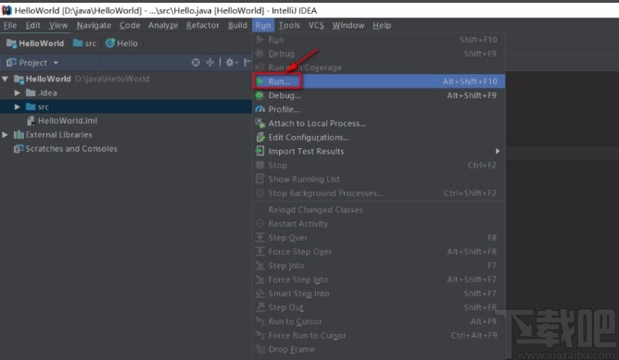Click Hello class breadcrumb
The image size is (619, 360).
[121, 43]
